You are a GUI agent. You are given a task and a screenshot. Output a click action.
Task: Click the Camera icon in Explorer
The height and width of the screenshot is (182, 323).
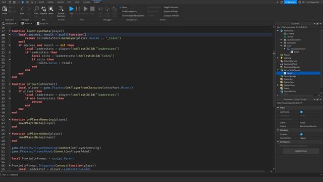click(285, 34)
